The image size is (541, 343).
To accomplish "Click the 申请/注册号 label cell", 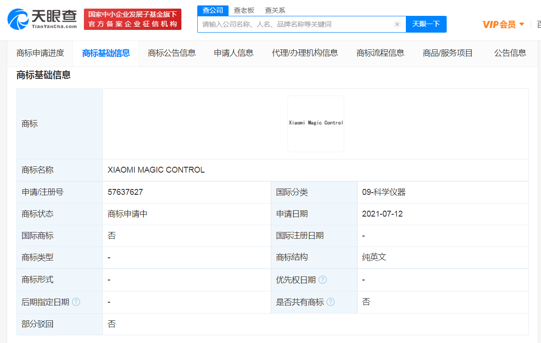I will 60,192.
